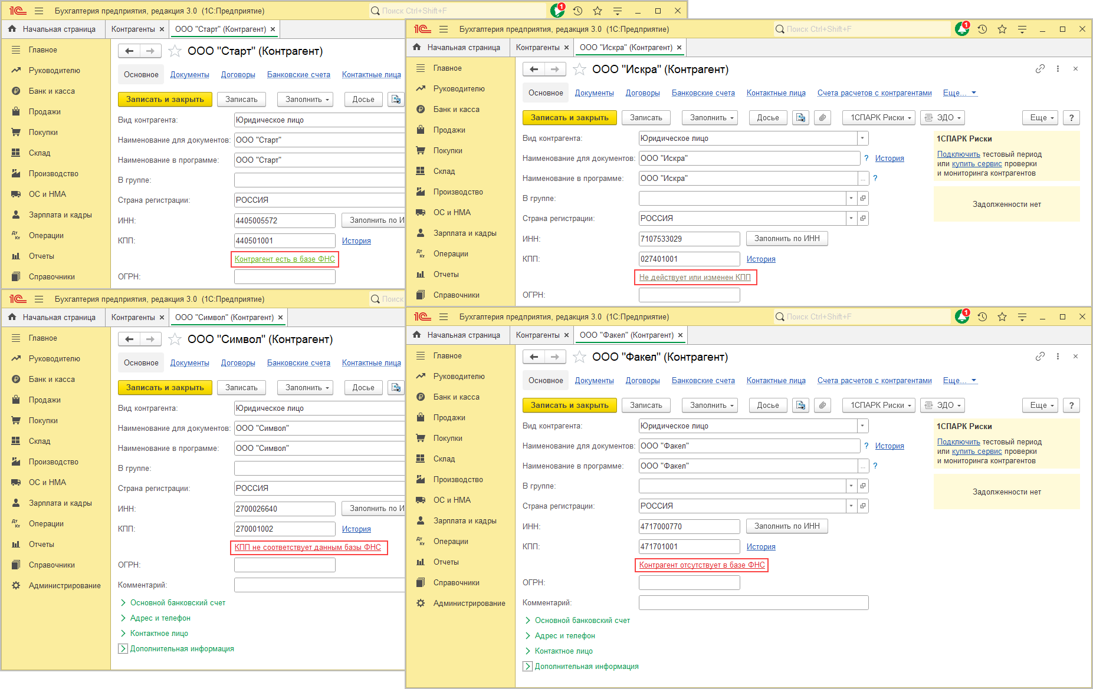Image resolution: width=1093 pixels, height=689 pixels.
Task: Click ИНН field in Факел form
Action: [689, 526]
